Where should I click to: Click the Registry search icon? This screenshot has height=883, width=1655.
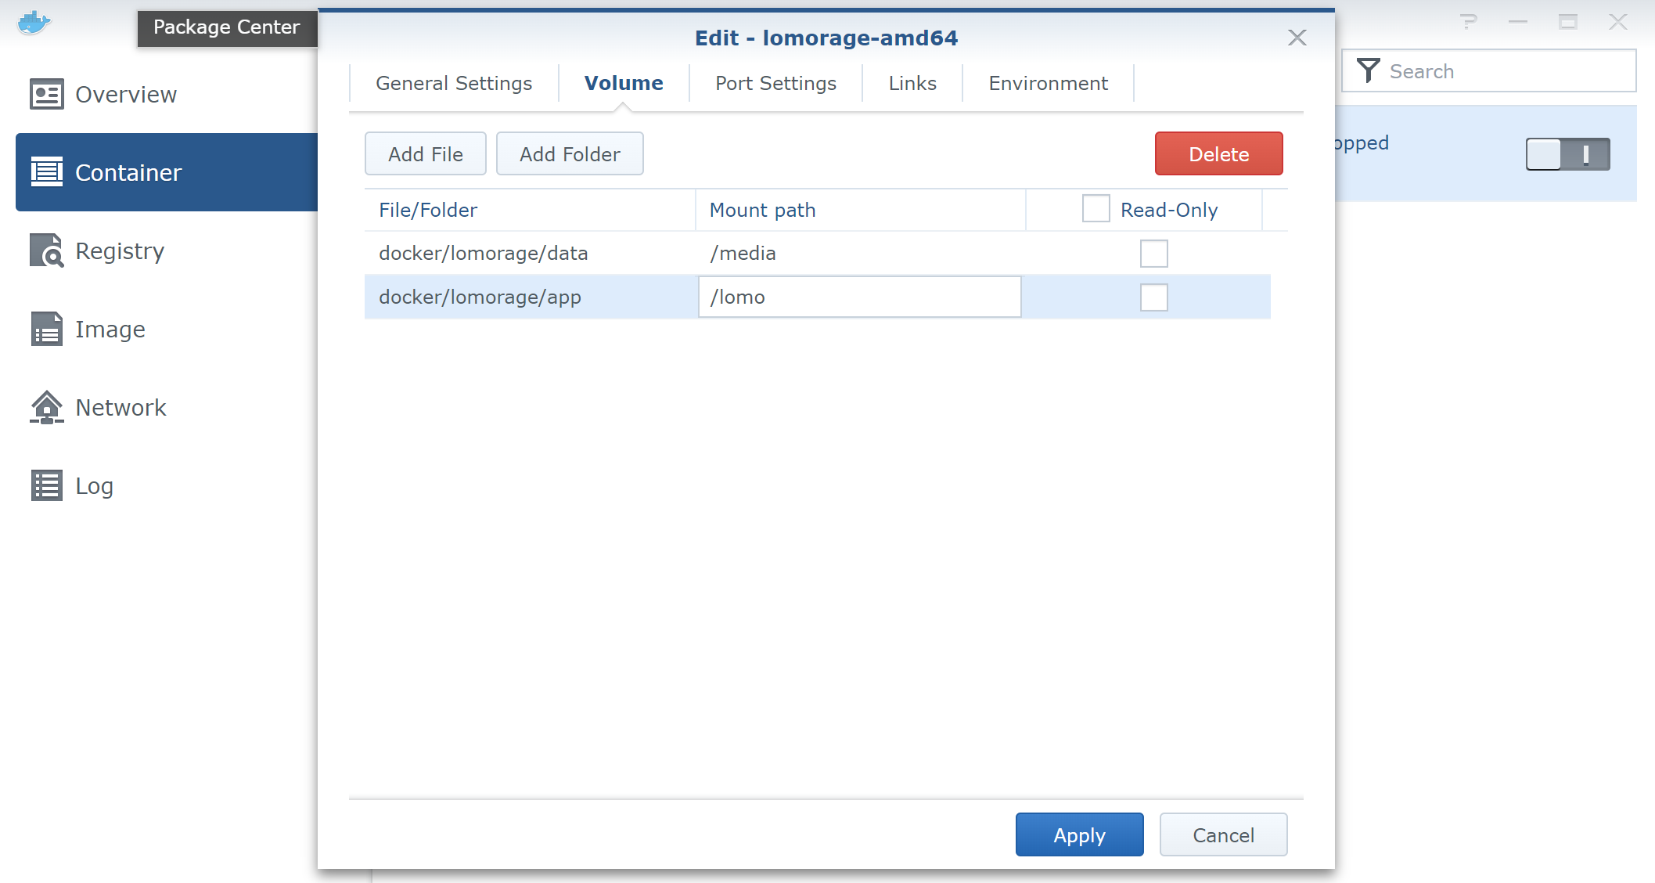pyautogui.click(x=46, y=250)
